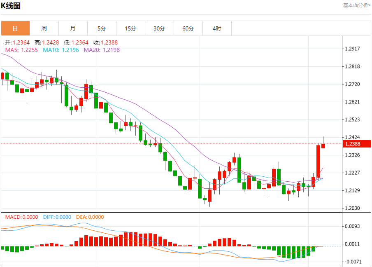Click the MA5: 1.2255 legend

point(21,50)
